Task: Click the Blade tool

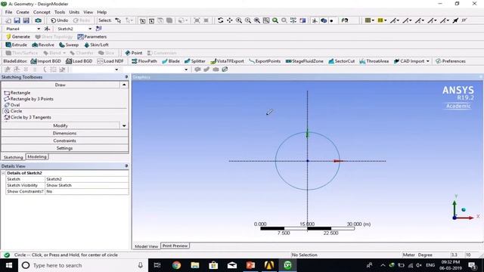Action: pos(171,61)
